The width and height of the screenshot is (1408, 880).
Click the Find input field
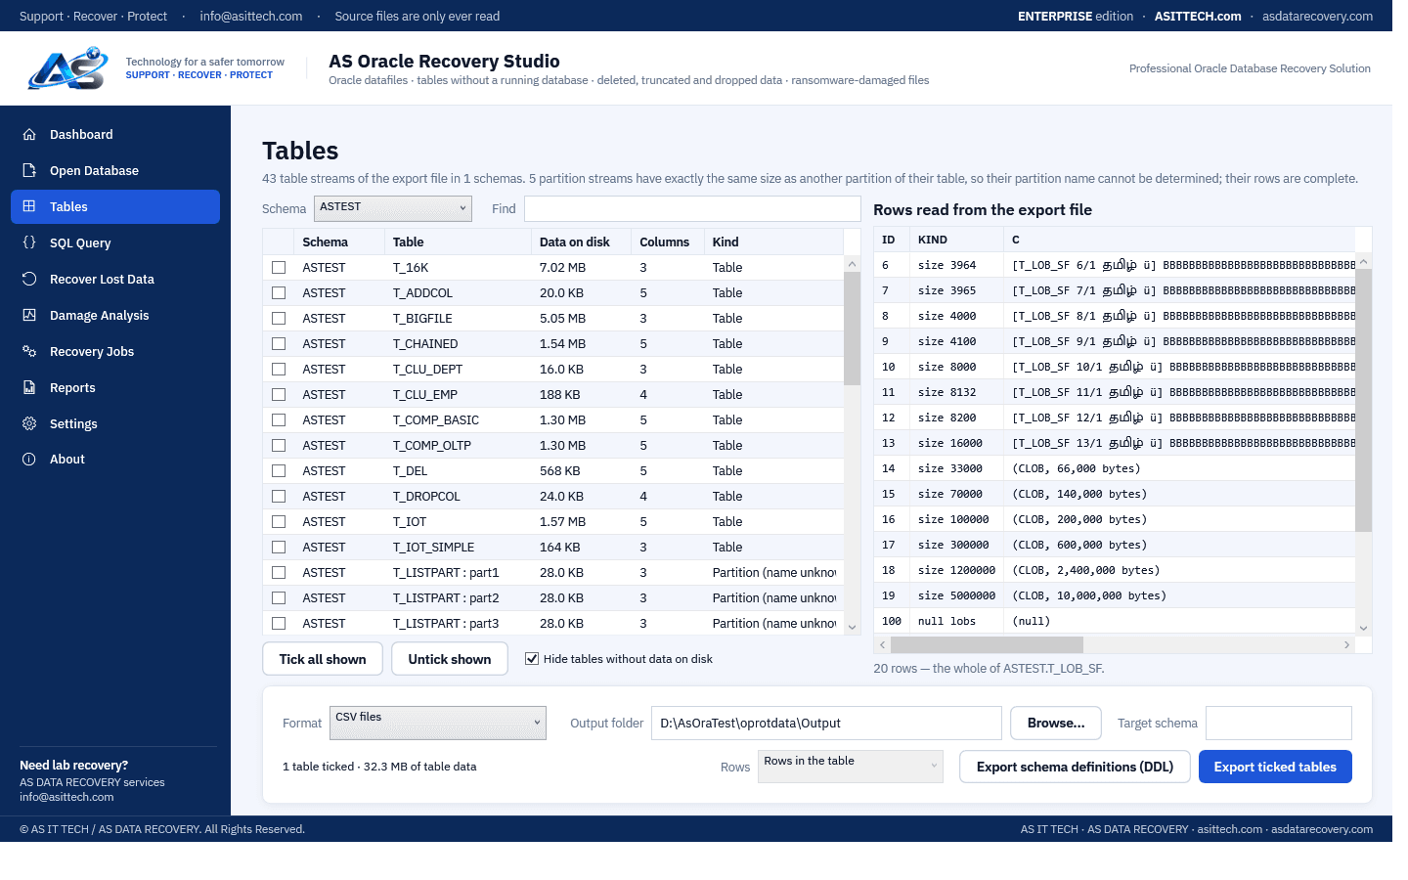coord(692,208)
